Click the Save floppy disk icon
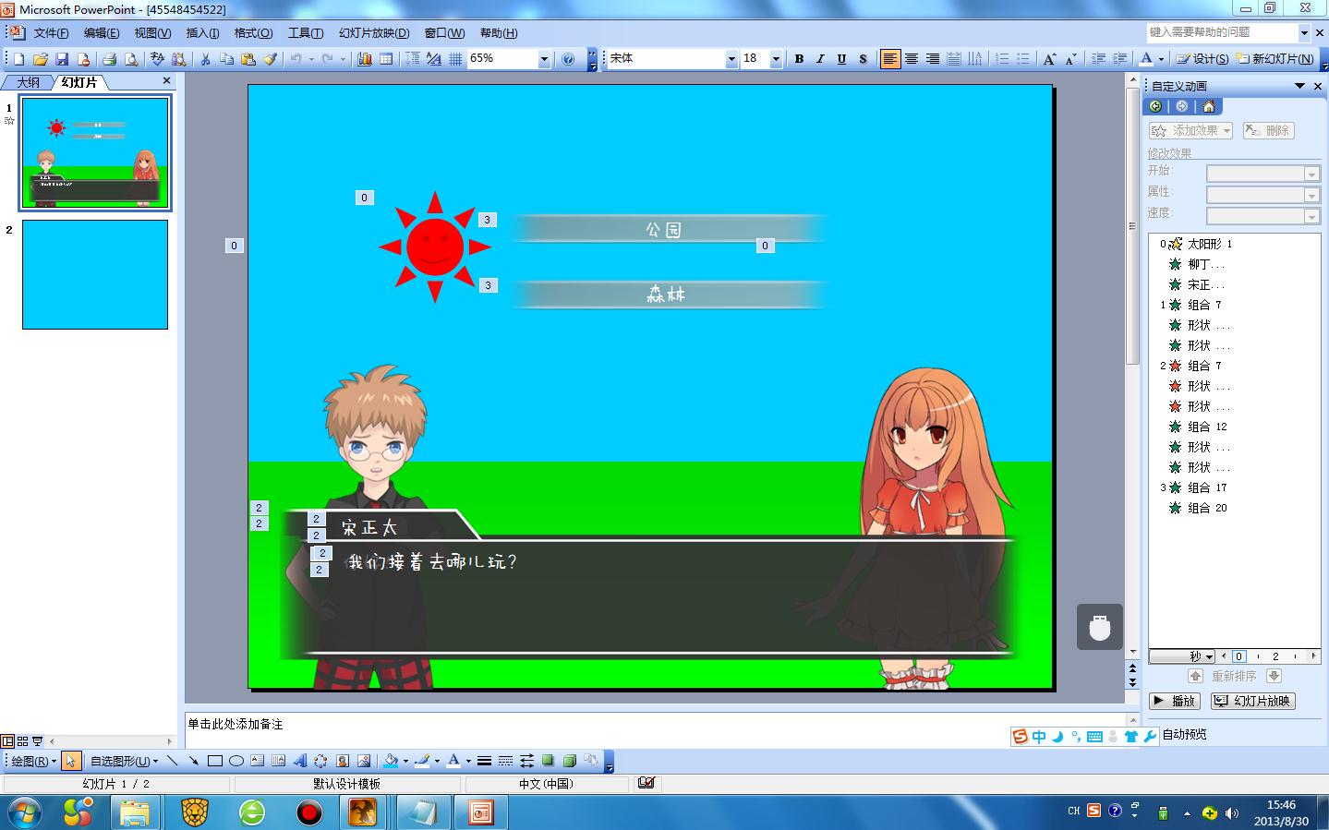Image resolution: width=1329 pixels, height=830 pixels. click(x=62, y=59)
